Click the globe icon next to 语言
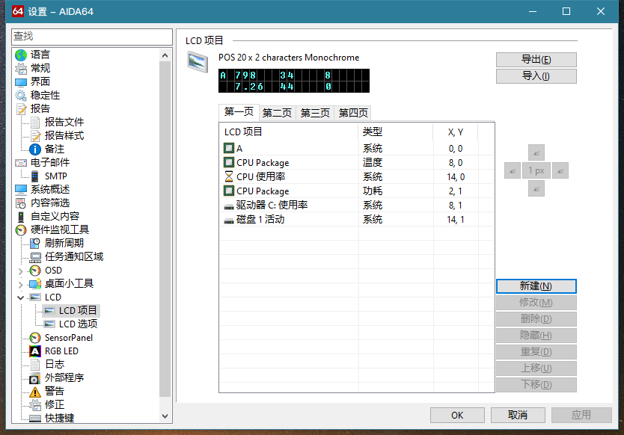Image resolution: width=624 pixels, height=435 pixels. coord(21,55)
